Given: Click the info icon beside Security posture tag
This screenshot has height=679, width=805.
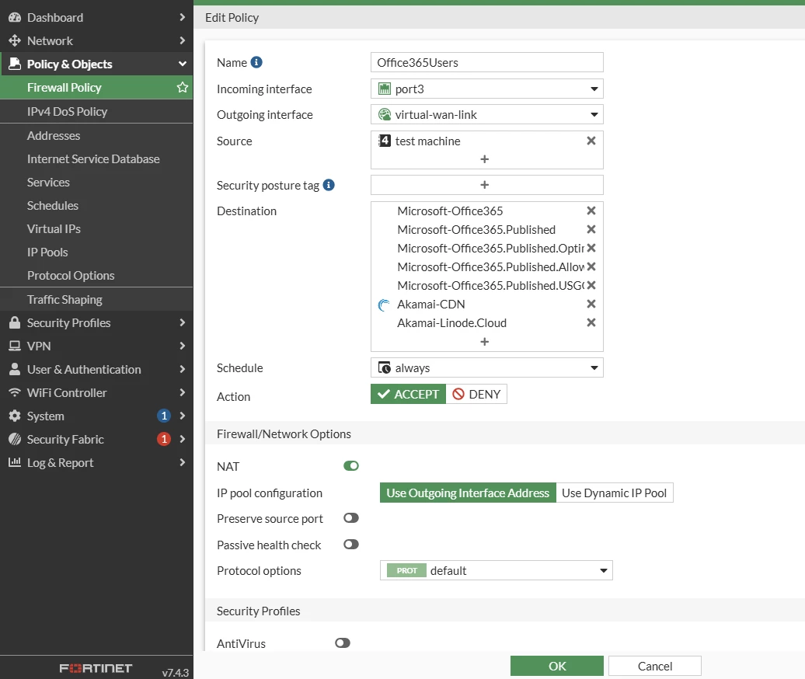Looking at the screenshot, I should pyautogui.click(x=329, y=185).
